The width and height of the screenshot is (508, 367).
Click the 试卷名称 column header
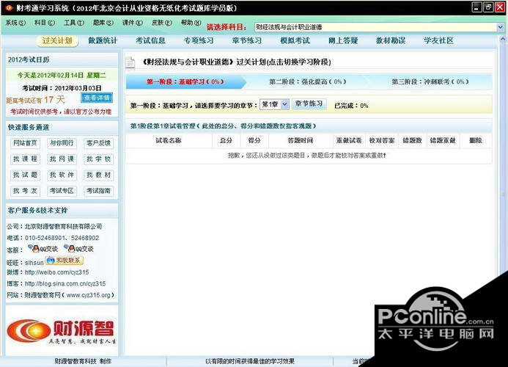[x=169, y=140]
